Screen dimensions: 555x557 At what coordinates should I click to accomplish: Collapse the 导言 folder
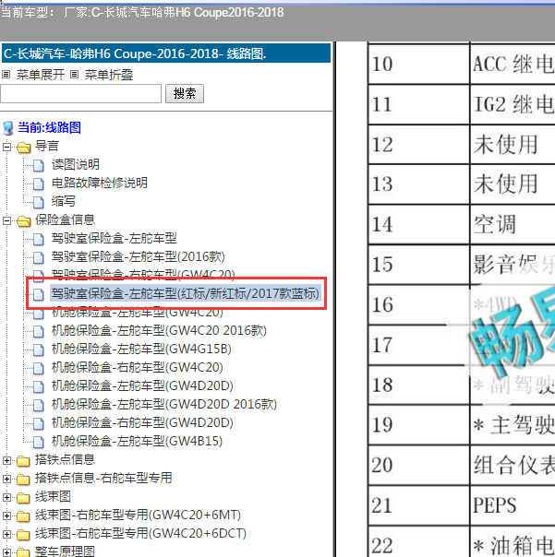coord(6,147)
